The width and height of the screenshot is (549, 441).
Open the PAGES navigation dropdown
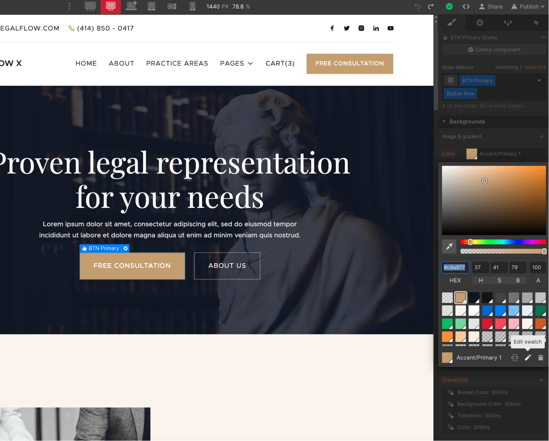(x=237, y=63)
